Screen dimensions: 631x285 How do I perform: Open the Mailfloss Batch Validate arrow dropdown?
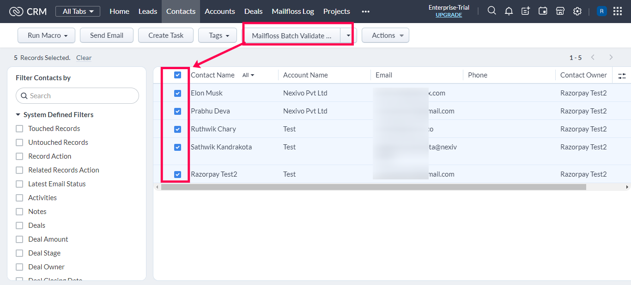[x=348, y=36]
